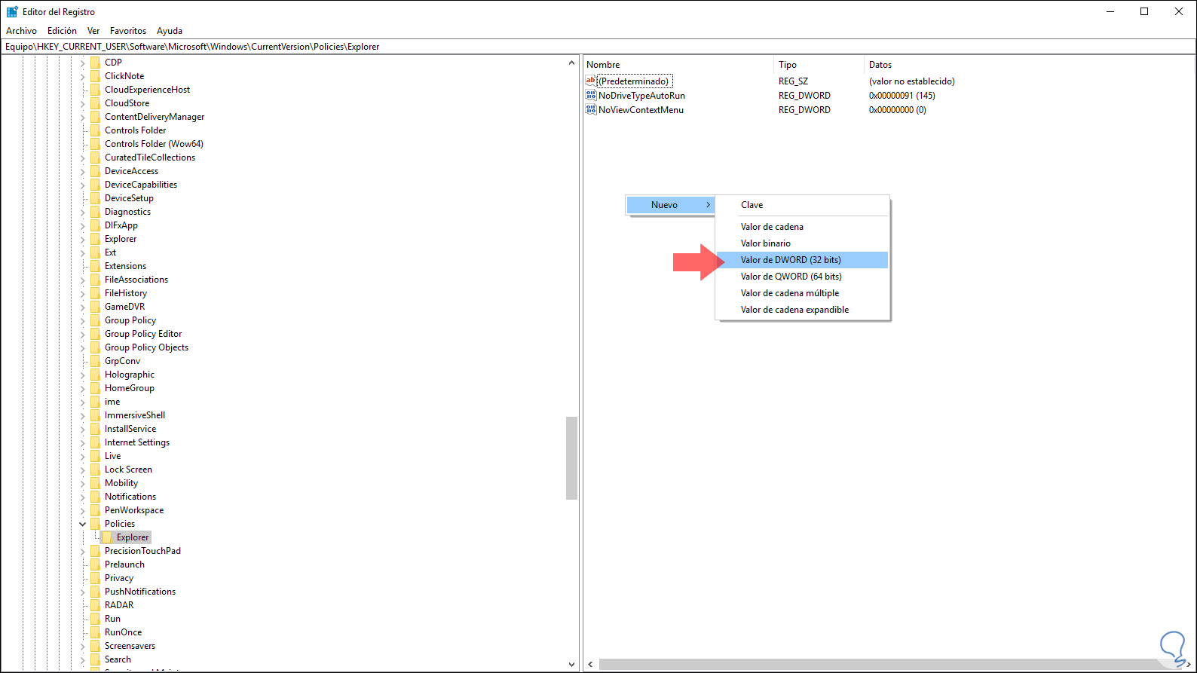Click the tree pane scroll up arrow
1197x673 pixels.
point(571,63)
